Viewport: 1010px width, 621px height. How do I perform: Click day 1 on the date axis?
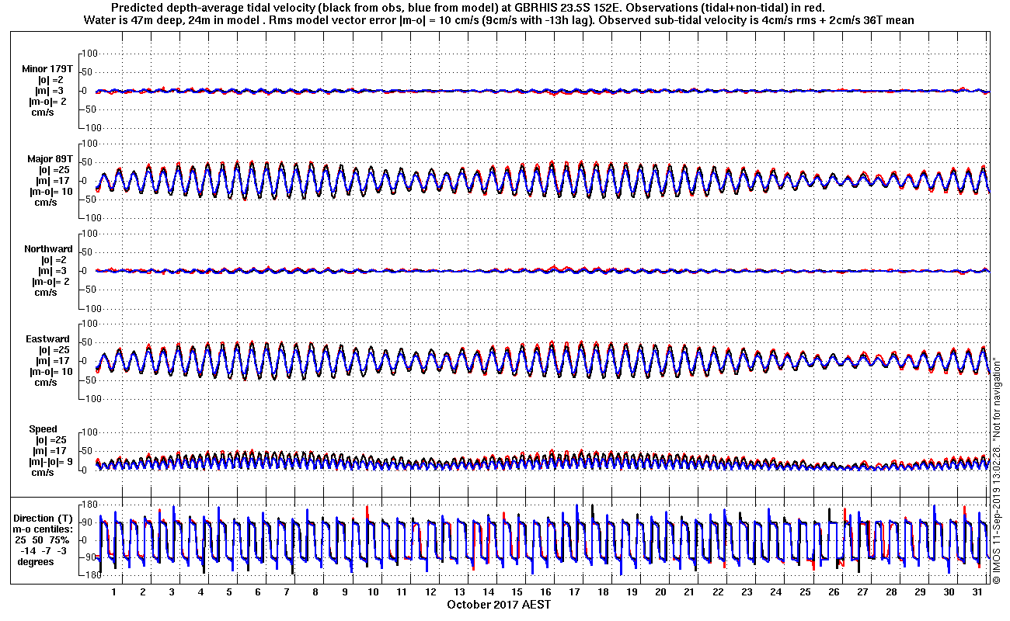pyautogui.click(x=114, y=592)
